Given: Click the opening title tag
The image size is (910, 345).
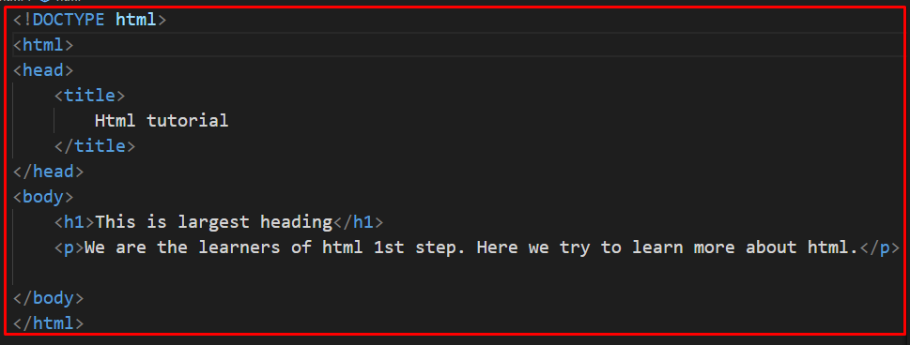Looking at the screenshot, I should click(x=89, y=96).
